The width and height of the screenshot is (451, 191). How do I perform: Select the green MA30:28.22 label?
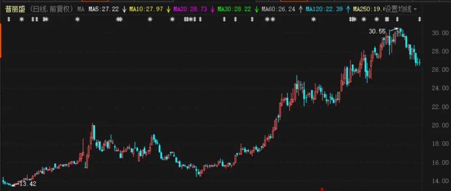coord(234,10)
